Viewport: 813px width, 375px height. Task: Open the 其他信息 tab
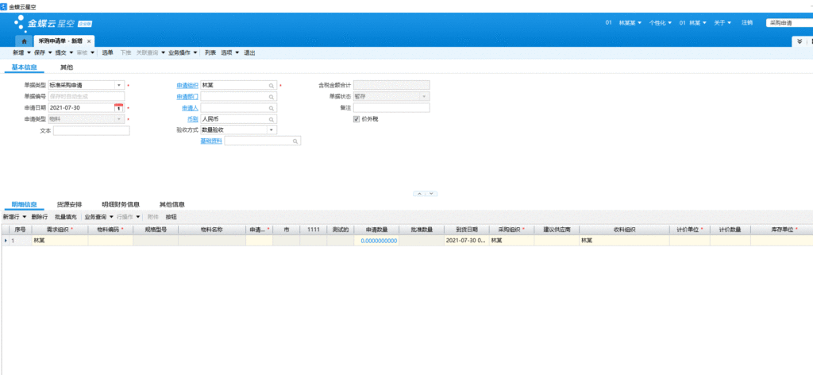[x=172, y=204]
